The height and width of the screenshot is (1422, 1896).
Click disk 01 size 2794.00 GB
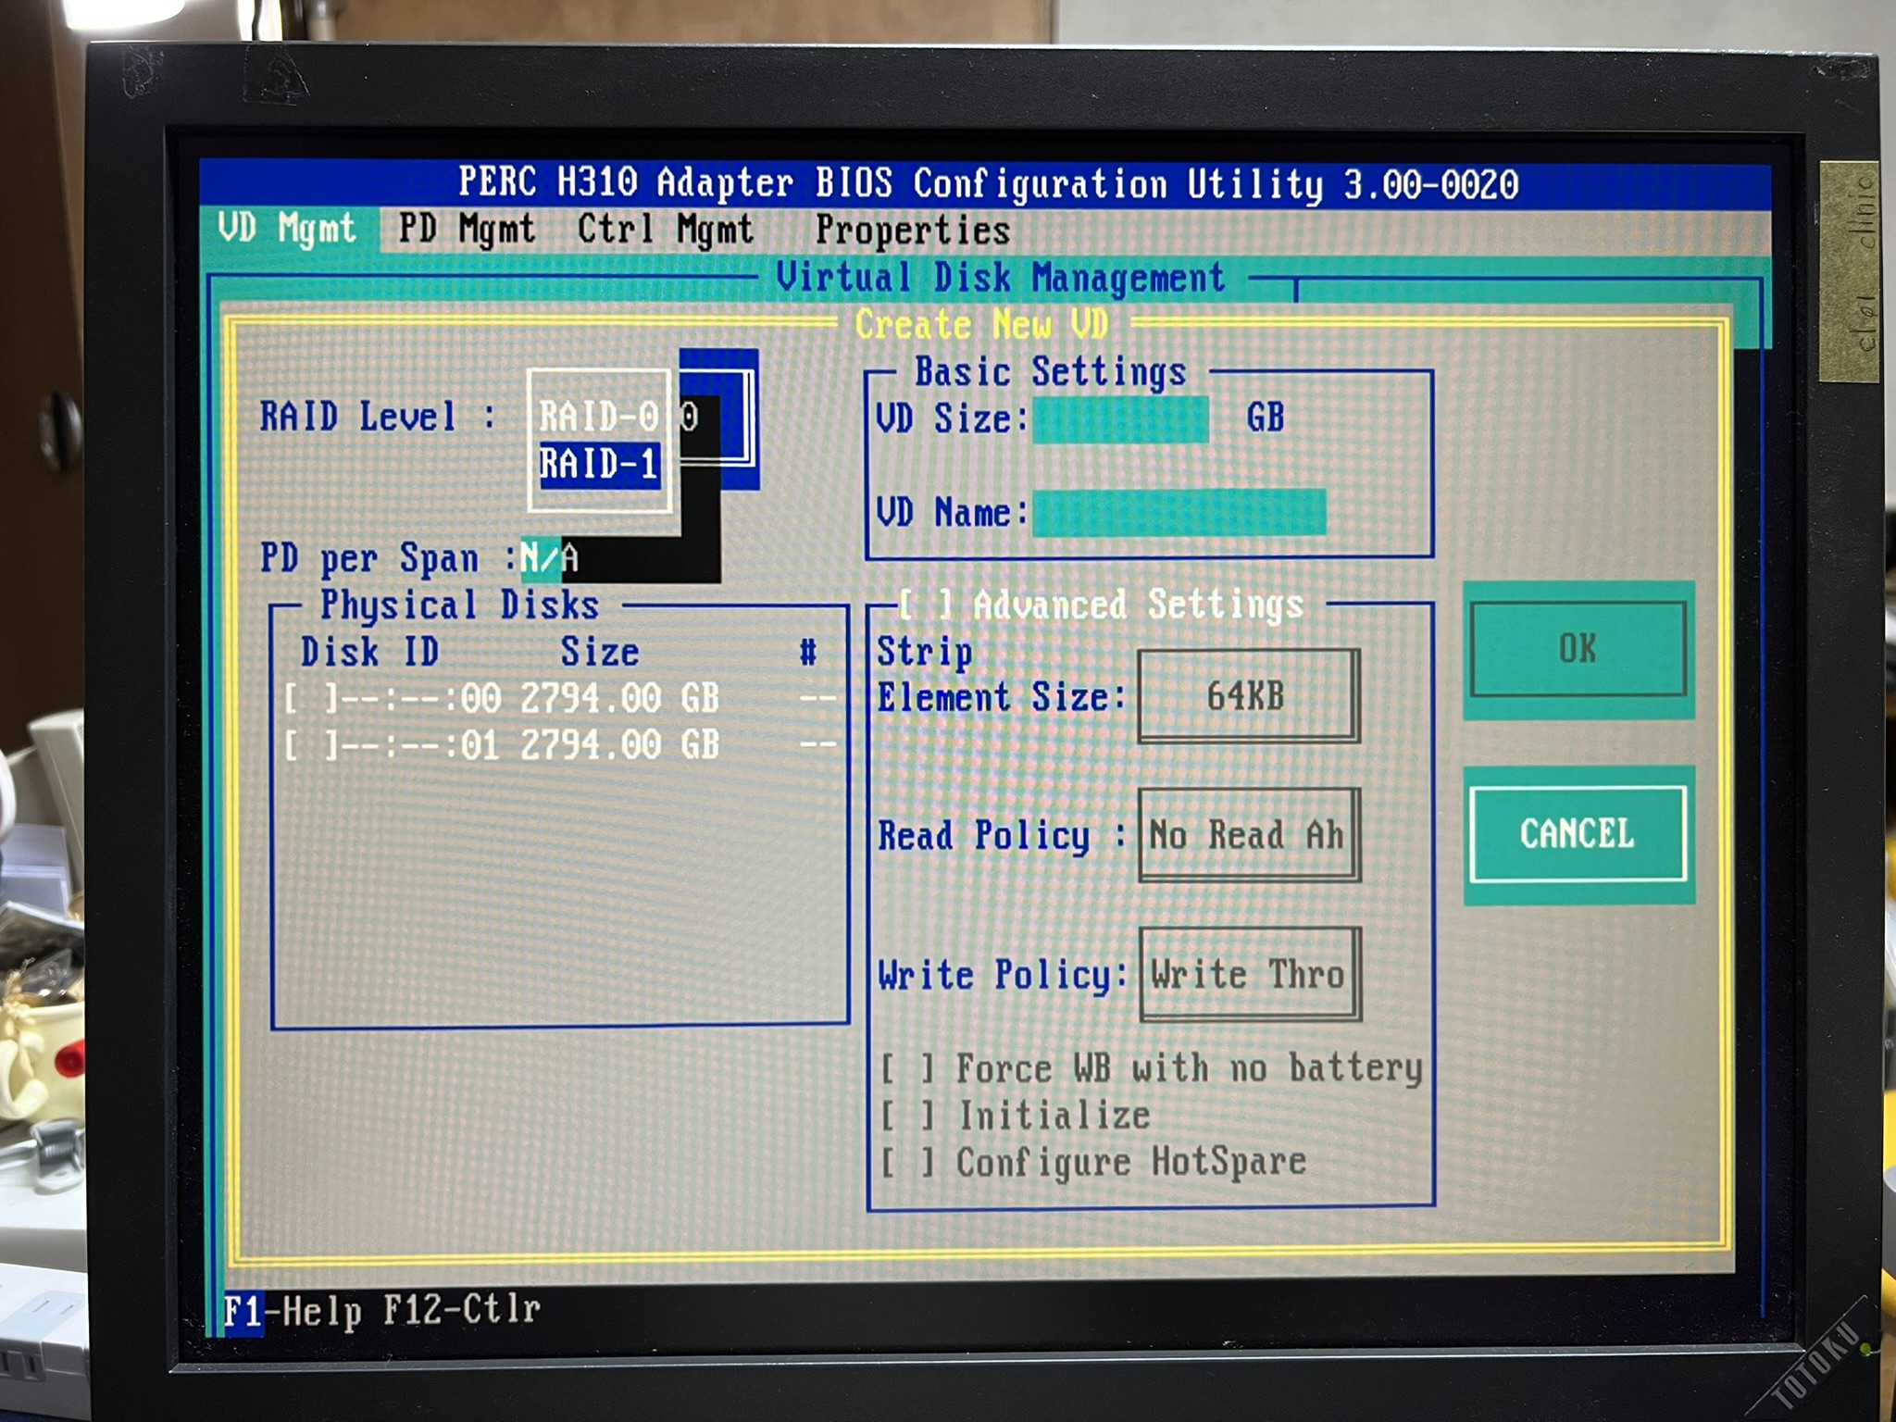coord(619,745)
